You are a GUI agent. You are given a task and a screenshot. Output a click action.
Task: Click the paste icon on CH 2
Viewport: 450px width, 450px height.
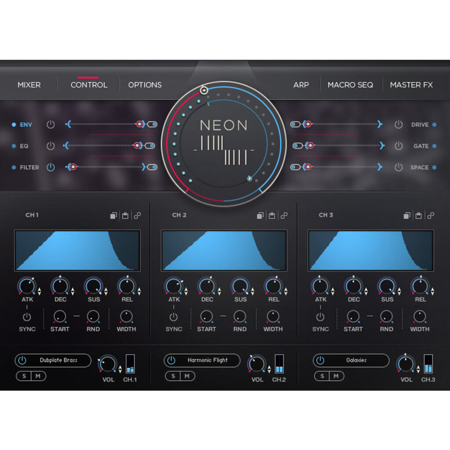272,215
